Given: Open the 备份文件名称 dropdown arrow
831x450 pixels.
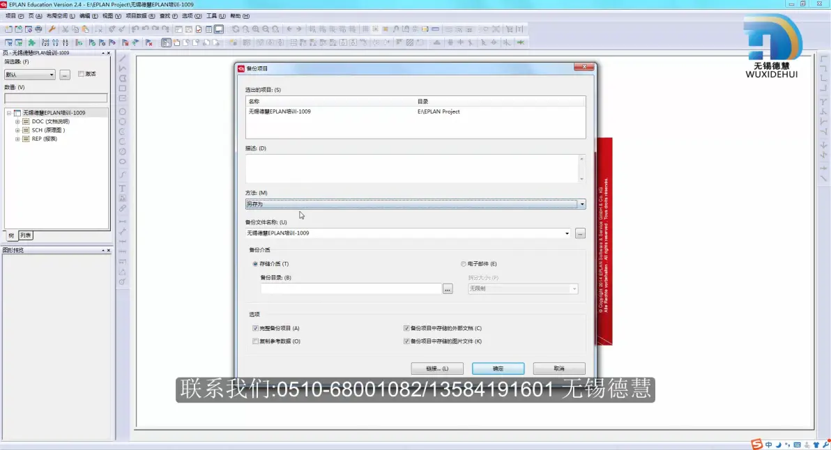Looking at the screenshot, I should 567,233.
